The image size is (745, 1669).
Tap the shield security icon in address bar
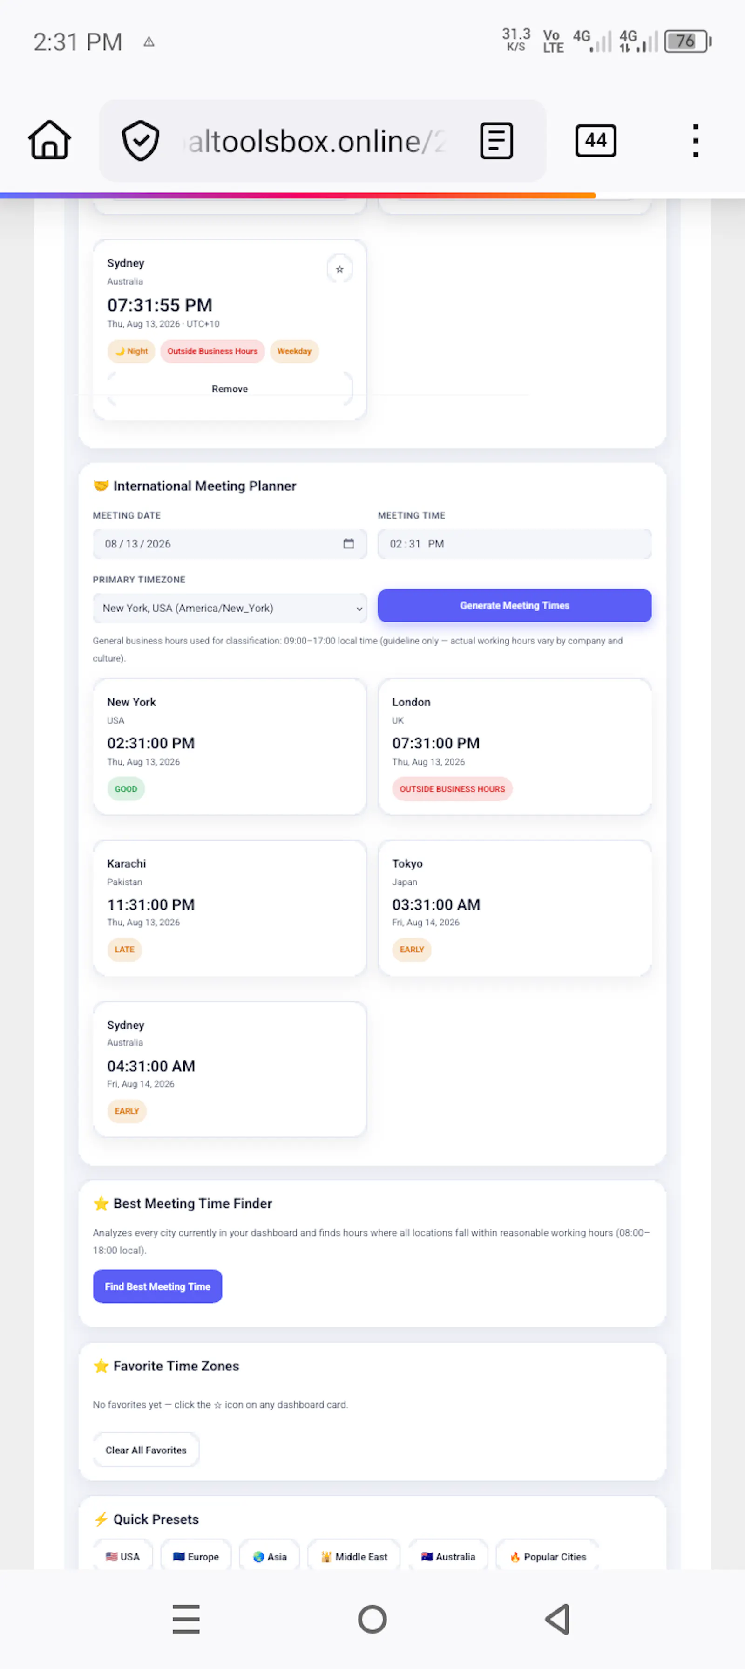(141, 140)
